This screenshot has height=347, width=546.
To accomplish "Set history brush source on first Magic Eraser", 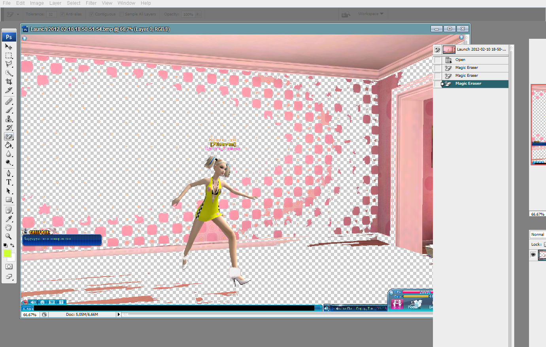I will (438, 68).
